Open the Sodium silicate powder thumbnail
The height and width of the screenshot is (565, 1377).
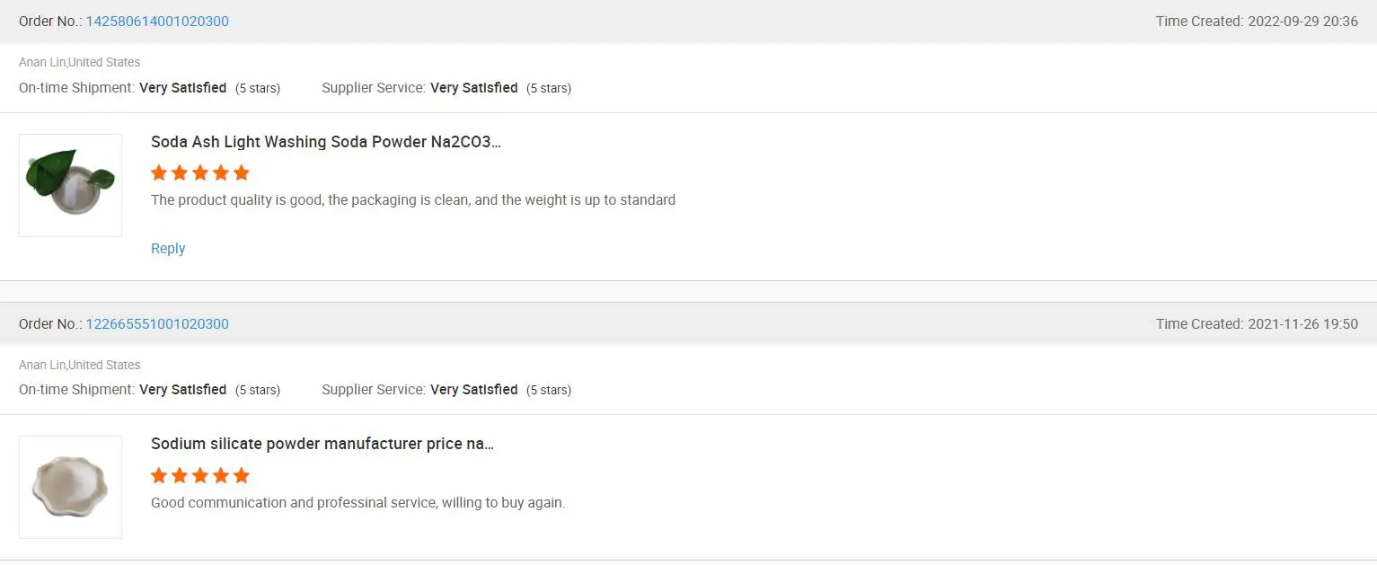(70, 487)
